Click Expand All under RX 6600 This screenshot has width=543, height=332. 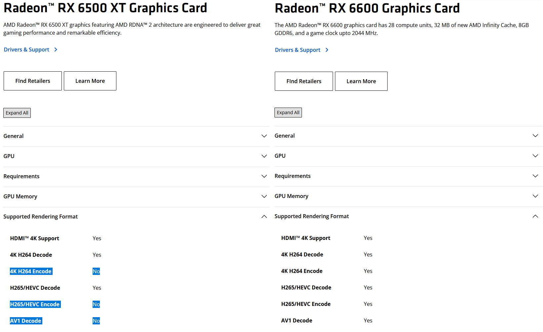(288, 113)
